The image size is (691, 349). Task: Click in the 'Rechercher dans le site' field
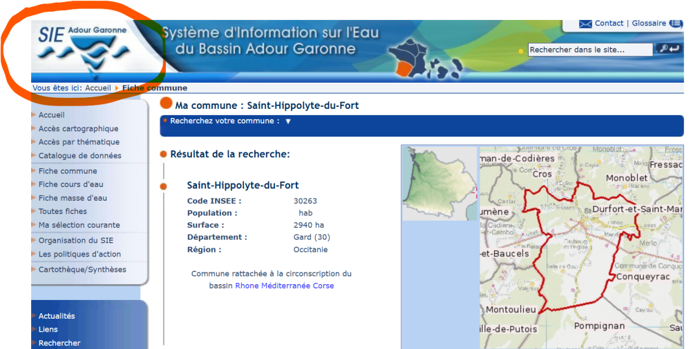point(589,50)
